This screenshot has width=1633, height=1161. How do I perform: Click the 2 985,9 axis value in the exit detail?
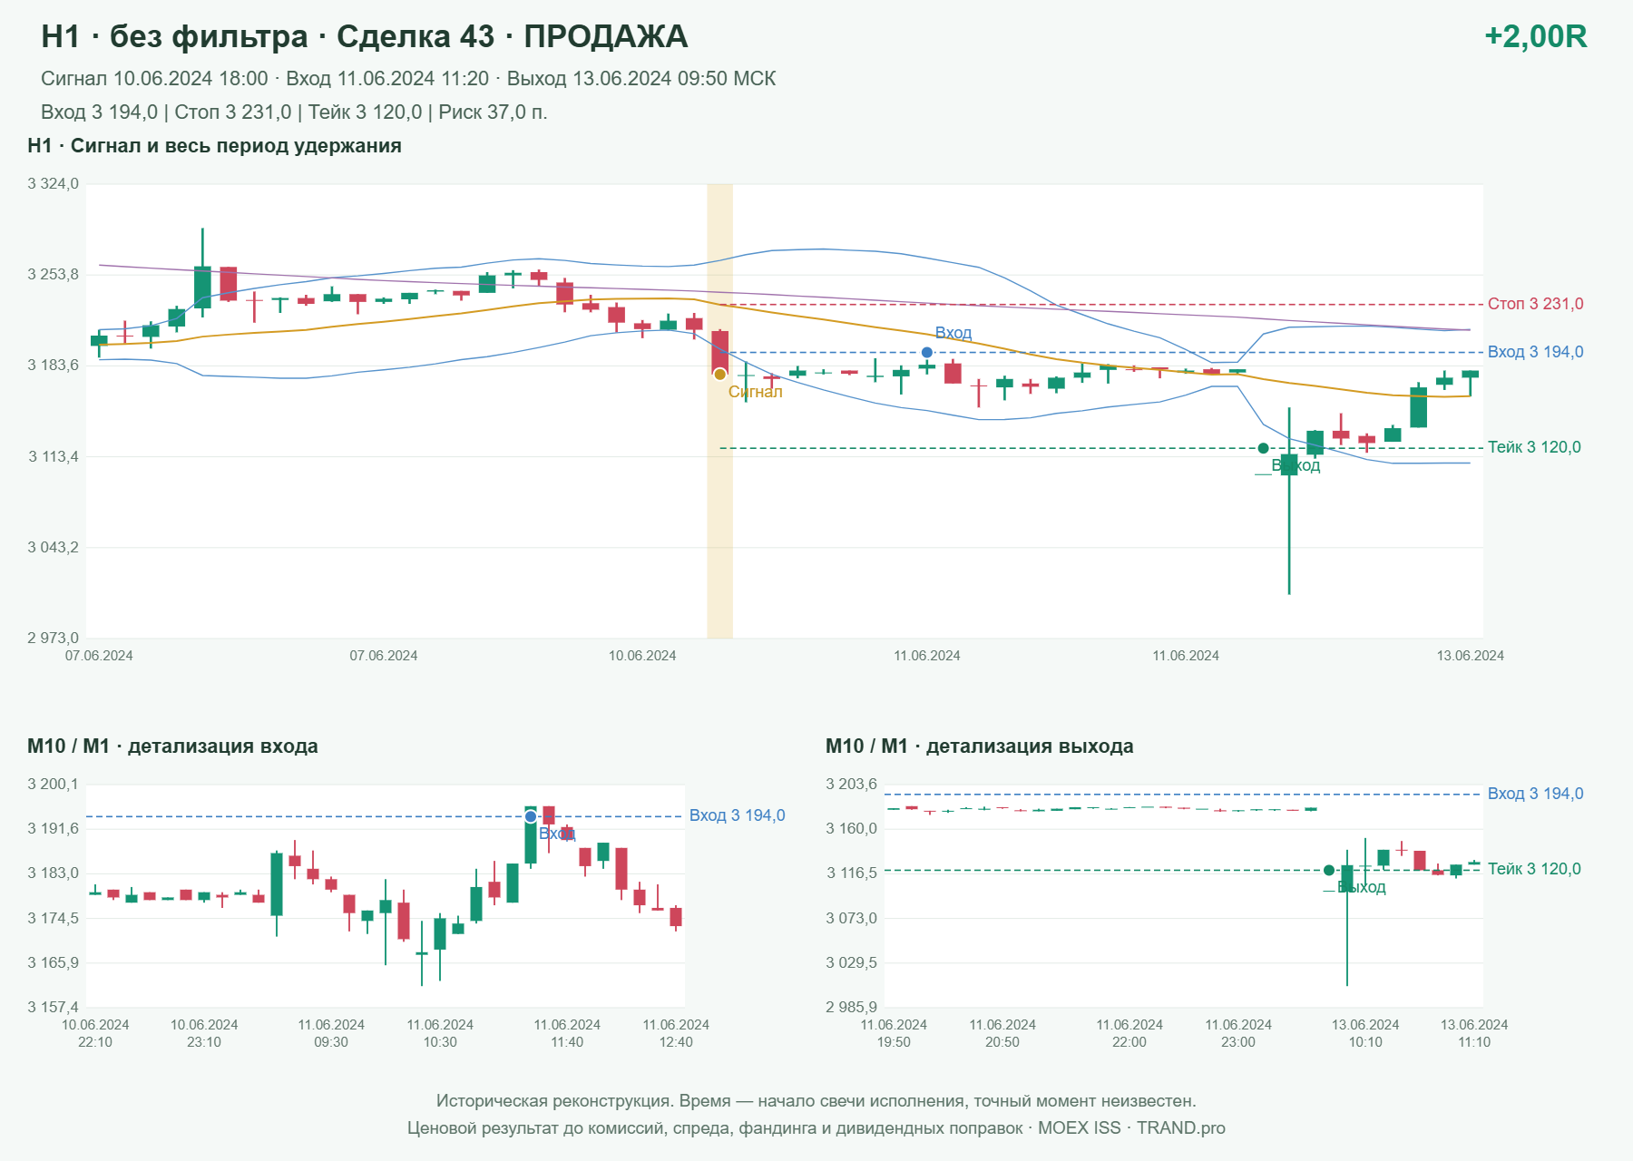pos(851,1007)
